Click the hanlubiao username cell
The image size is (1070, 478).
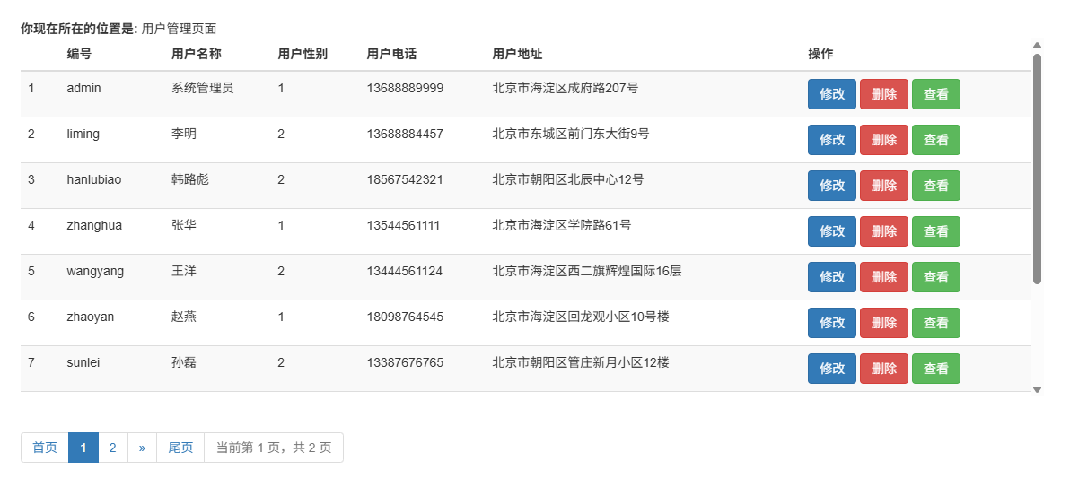pos(94,179)
